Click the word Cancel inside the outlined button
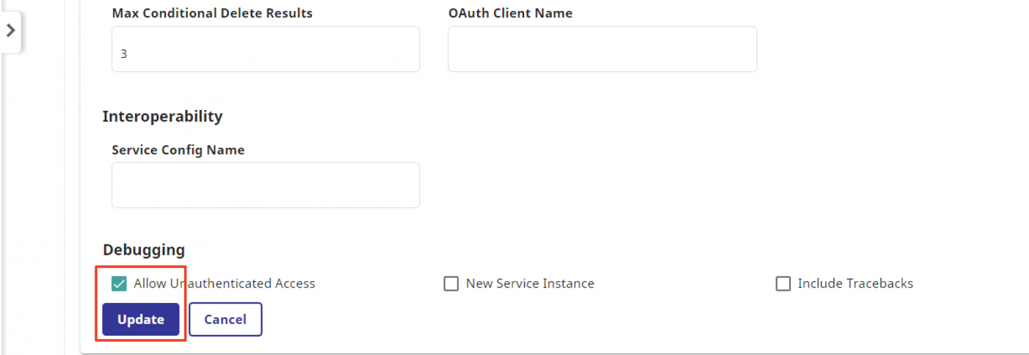The width and height of the screenshot is (1029, 355). point(225,320)
